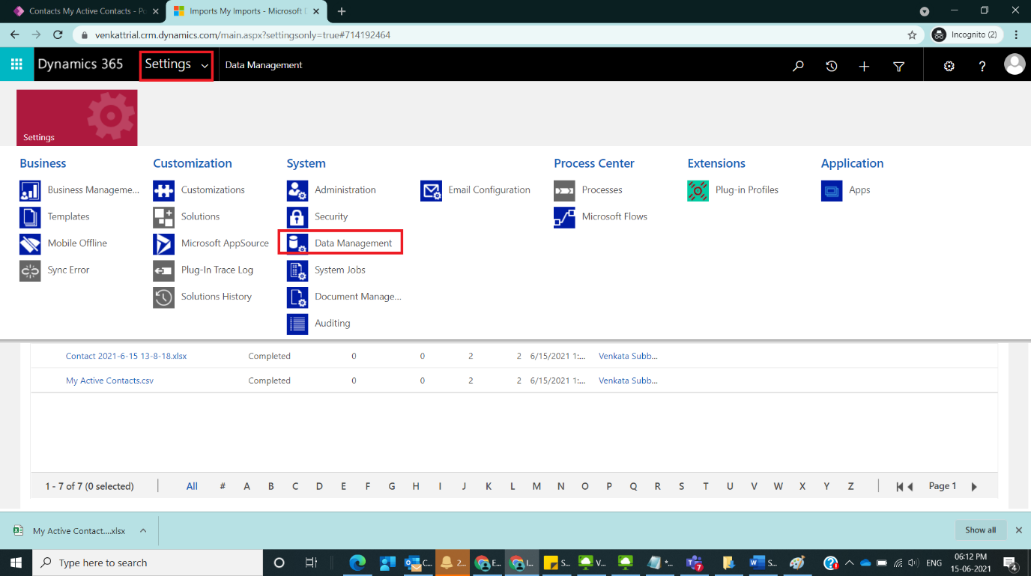This screenshot has height=576, width=1031.
Task: Click the Show all downloads button
Action: click(x=980, y=530)
